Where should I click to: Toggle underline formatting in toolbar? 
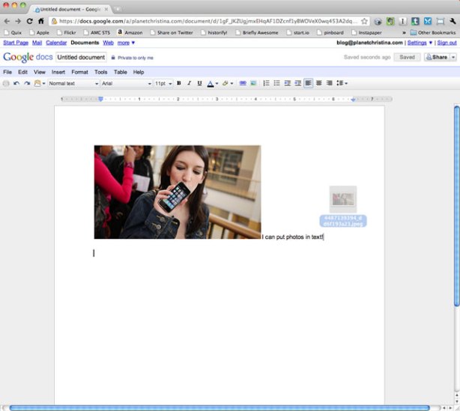pyautogui.click(x=199, y=83)
